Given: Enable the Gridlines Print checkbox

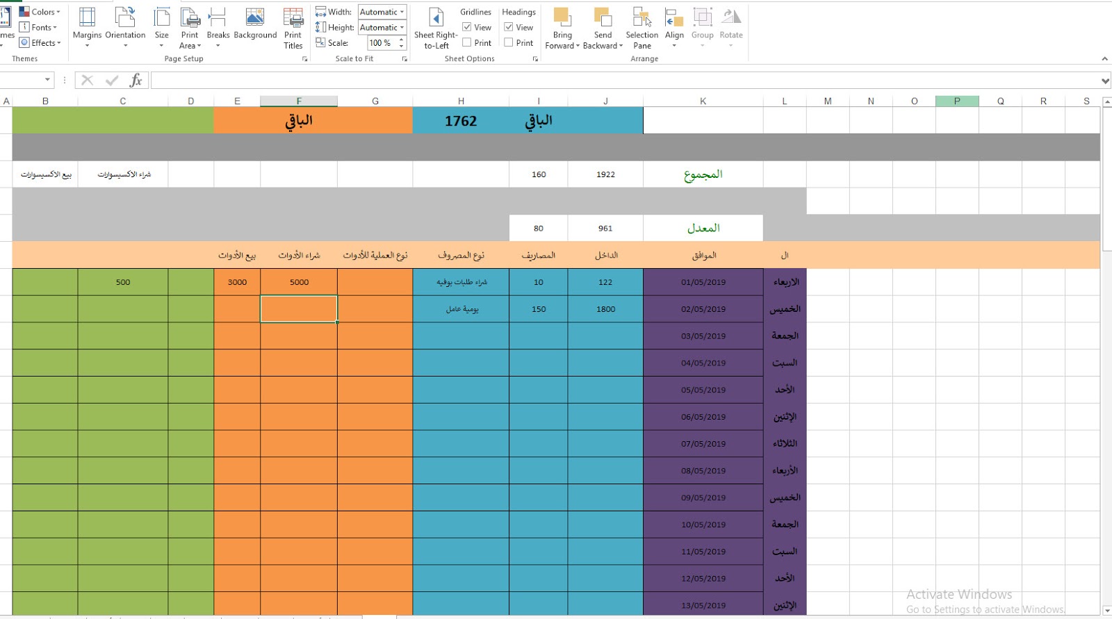Looking at the screenshot, I should coord(467,42).
